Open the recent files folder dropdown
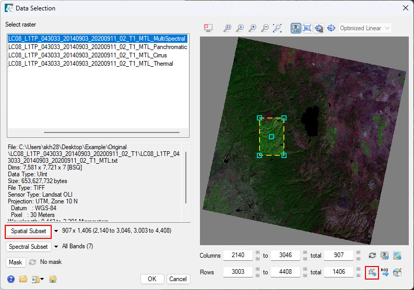Image resolution: width=414 pixels, height=290 pixels. pyautogui.click(x=38, y=279)
